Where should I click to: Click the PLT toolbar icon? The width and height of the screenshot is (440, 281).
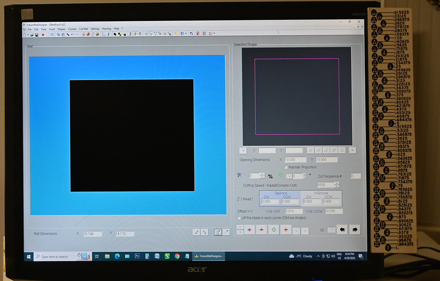(x=52, y=34)
